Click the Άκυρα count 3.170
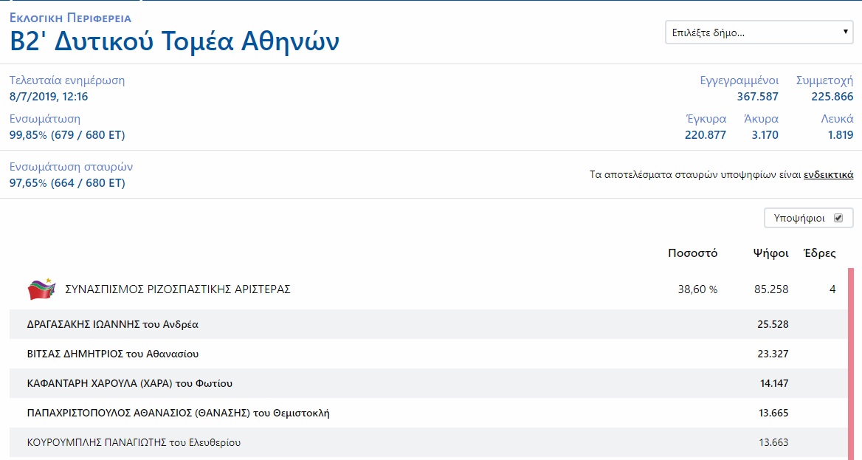Viewport: 862px width, 460px height. 765,135
